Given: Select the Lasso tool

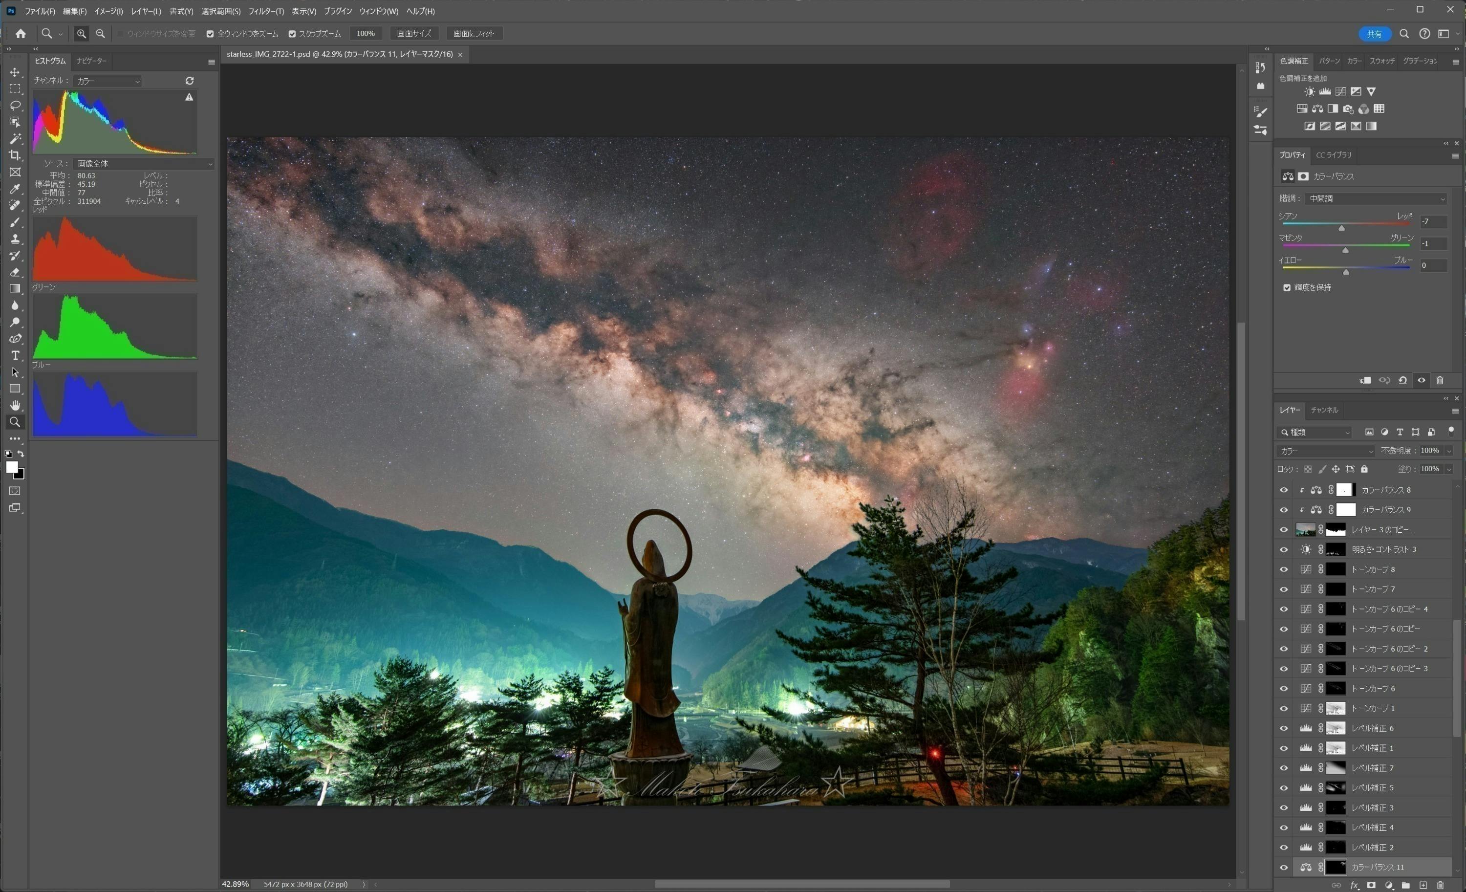Looking at the screenshot, I should point(15,105).
